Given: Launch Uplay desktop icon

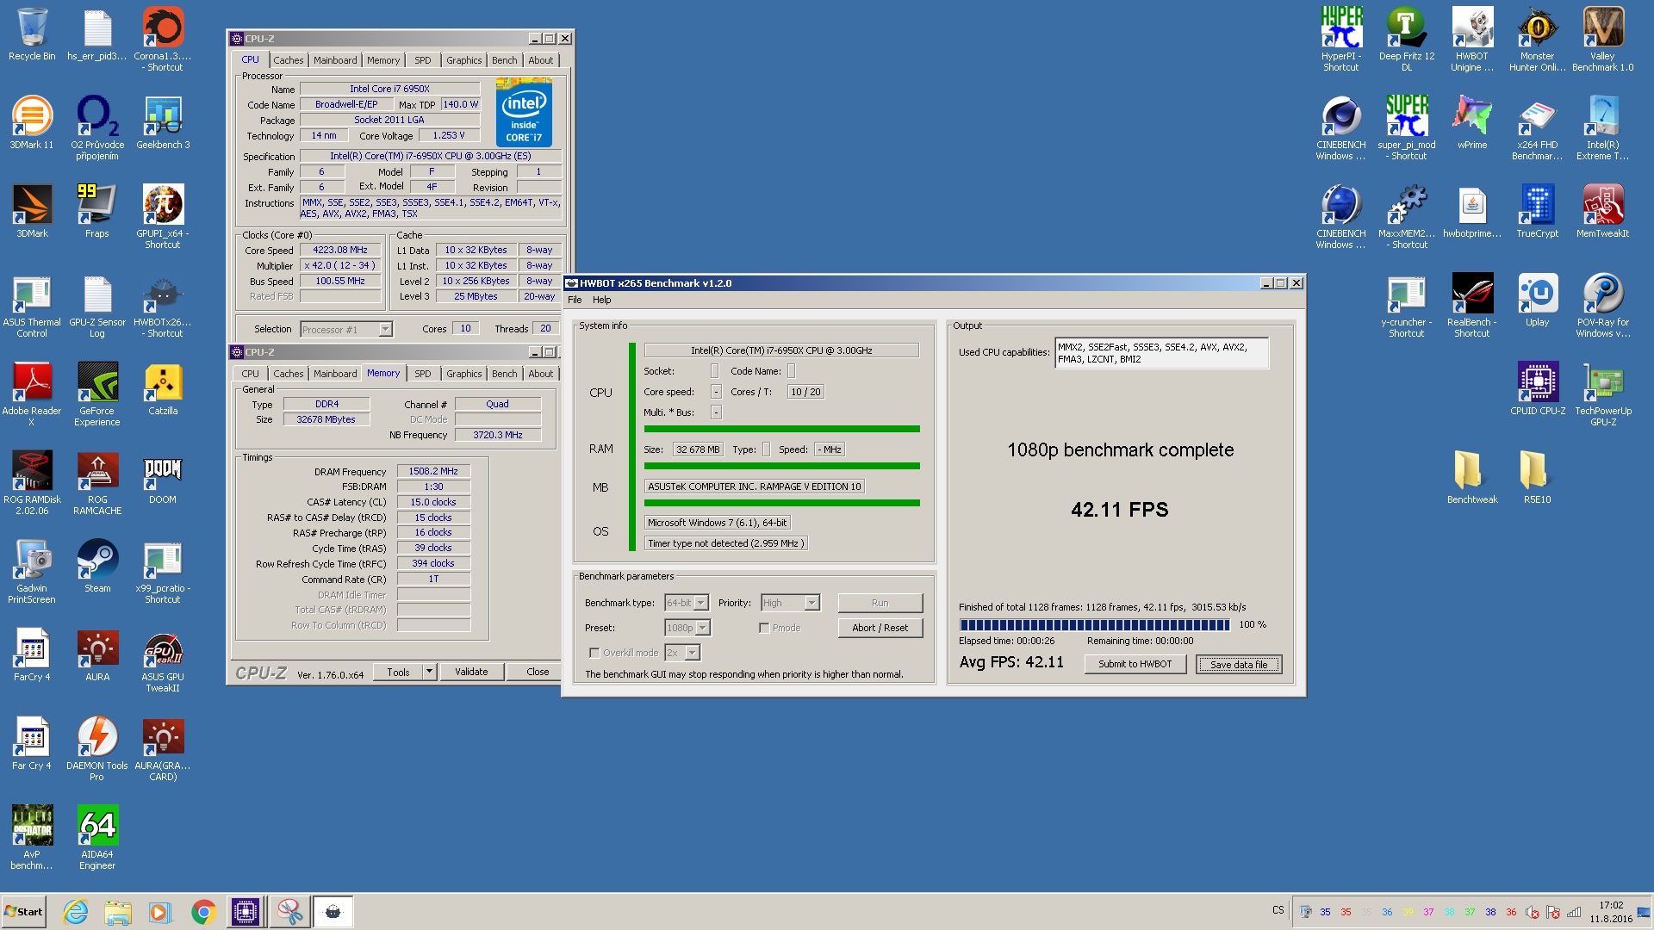Looking at the screenshot, I should (x=1537, y=300).
